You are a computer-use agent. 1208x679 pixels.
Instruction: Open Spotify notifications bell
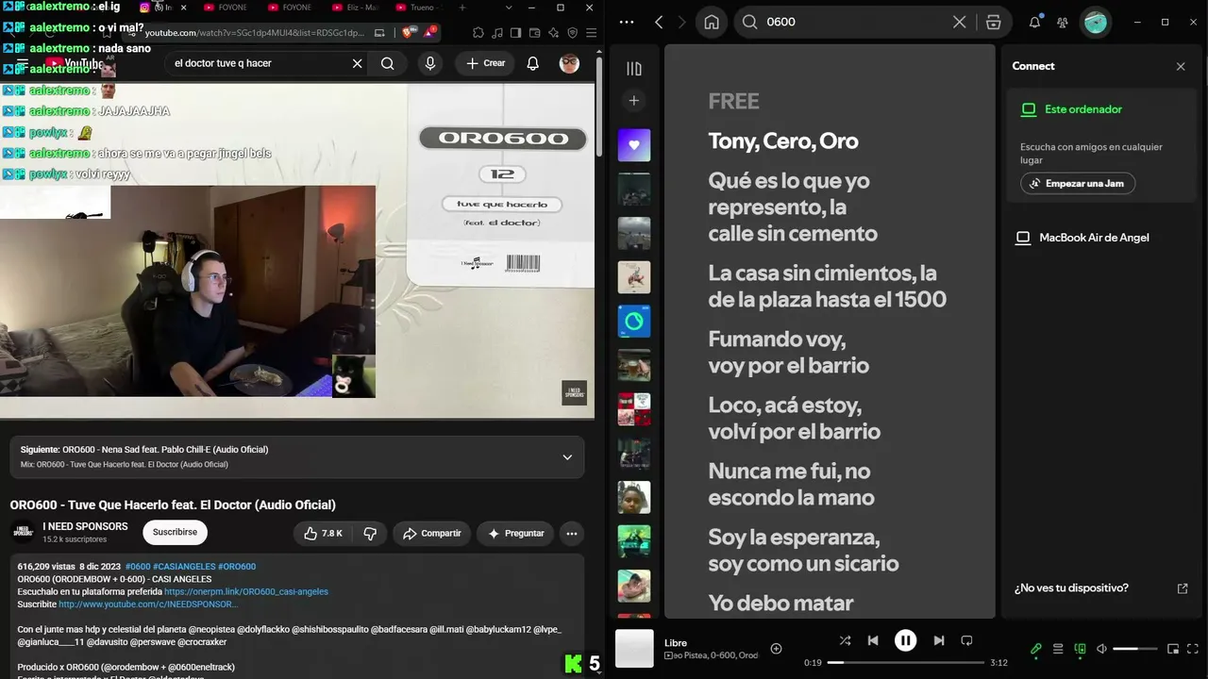point(1034,22)
